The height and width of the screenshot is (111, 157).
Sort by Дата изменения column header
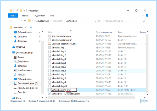point(104,32)
